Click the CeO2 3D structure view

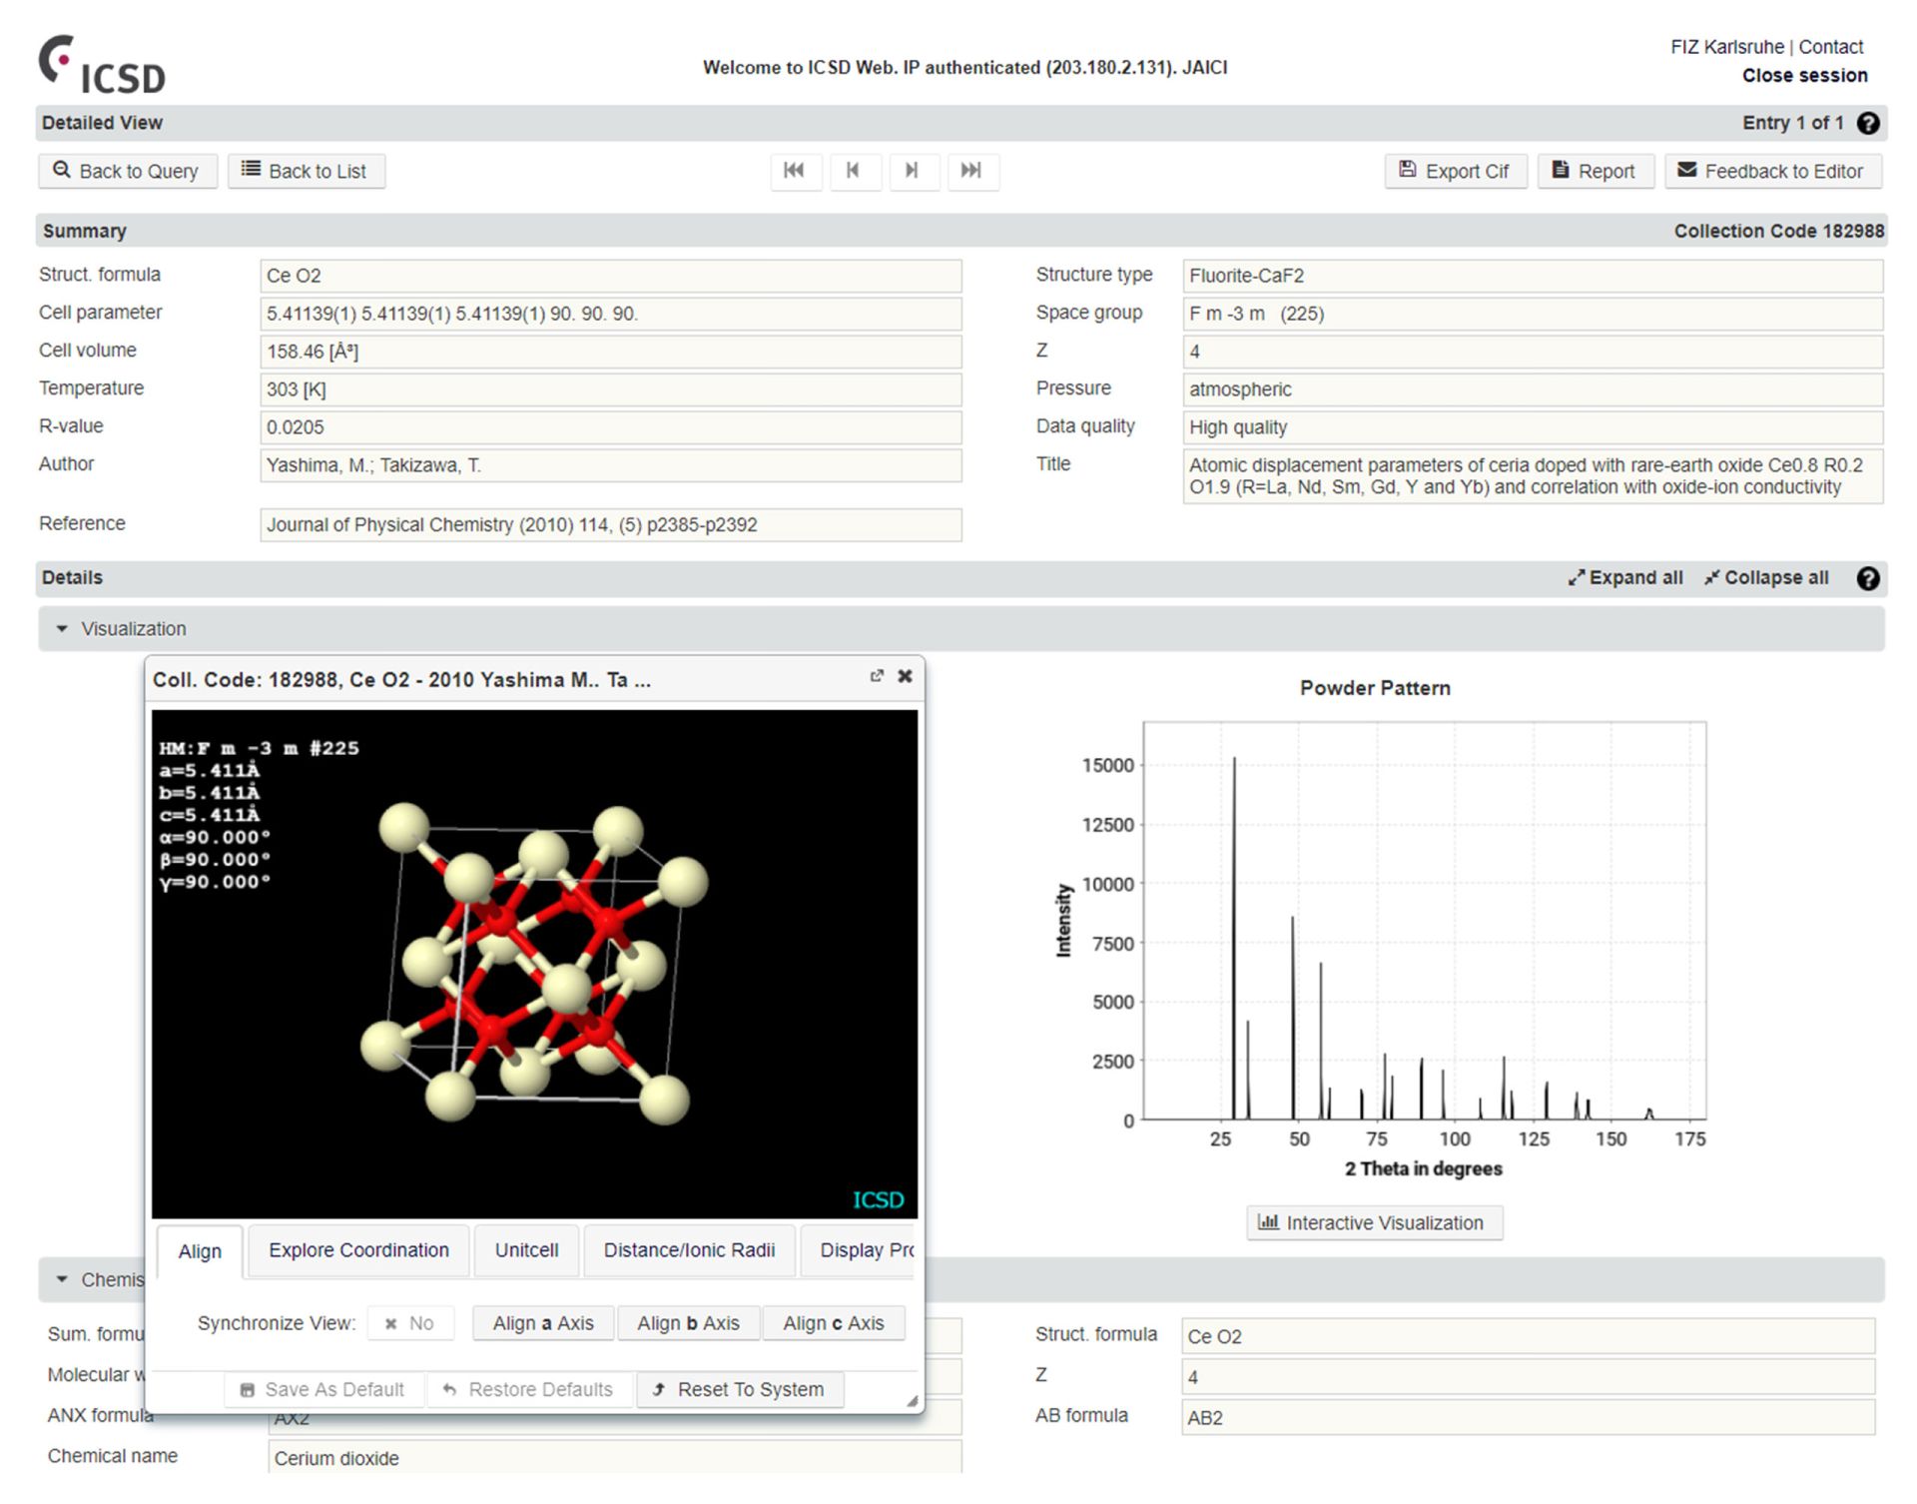pos(534,964)
